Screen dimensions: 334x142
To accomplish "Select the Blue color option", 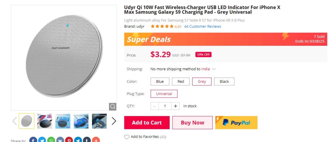I will click(160, 82).
